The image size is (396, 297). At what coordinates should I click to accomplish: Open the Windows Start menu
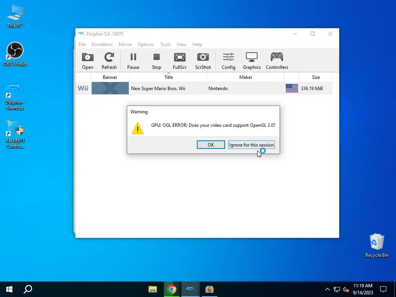(9, 289)
